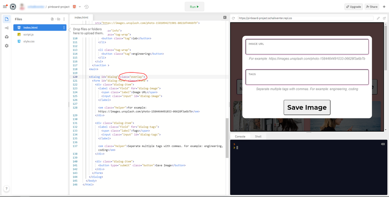Image resolution: width=389 pixels, height=197 pixels.
Task: Click the Image URL input field
Action: click(307, 48)
